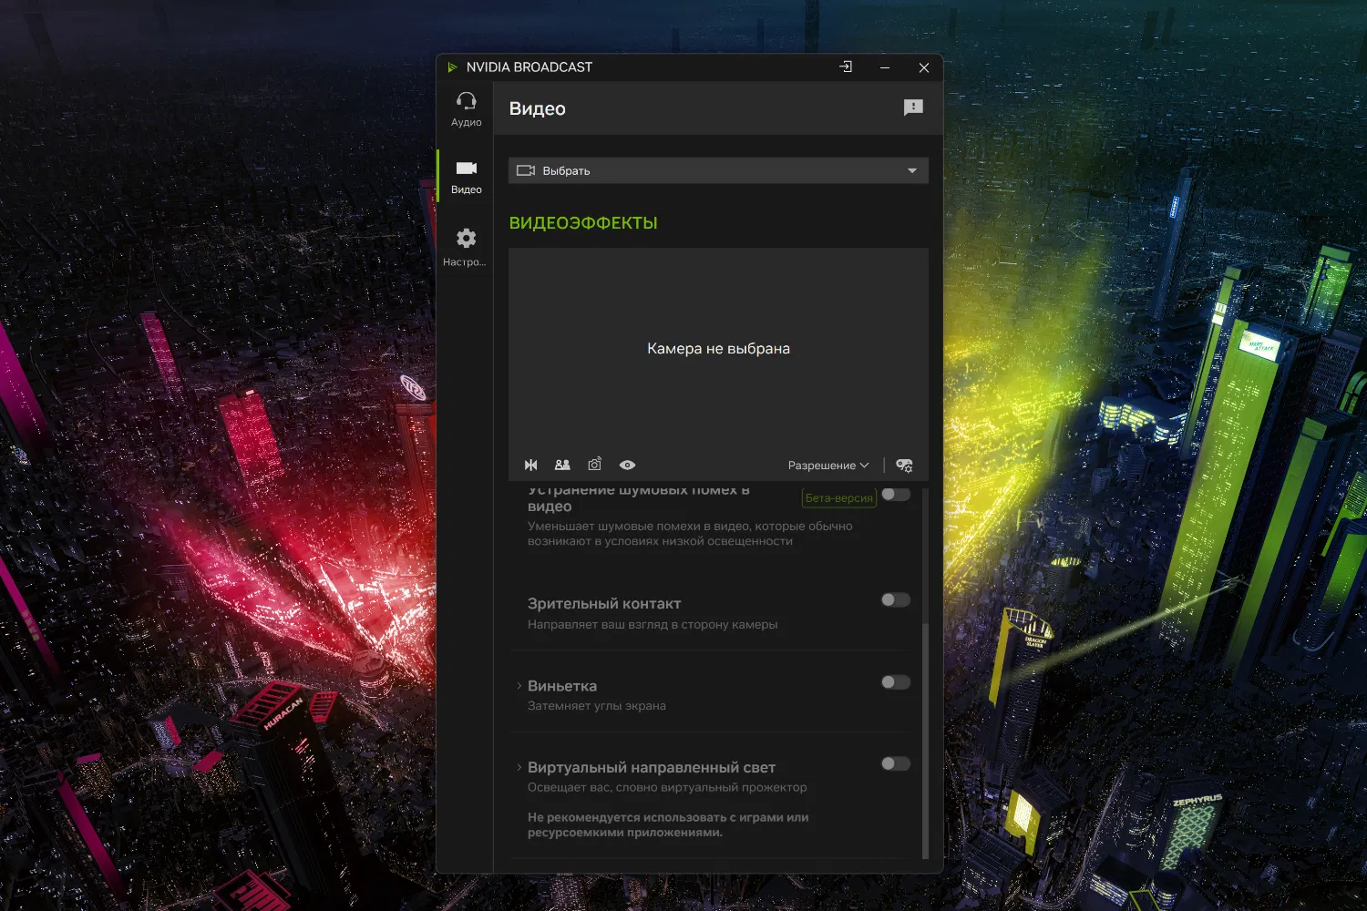The image size is (1367, 911).
Task: Click the feedback speech-bubble icon
Action: (913, 107)
